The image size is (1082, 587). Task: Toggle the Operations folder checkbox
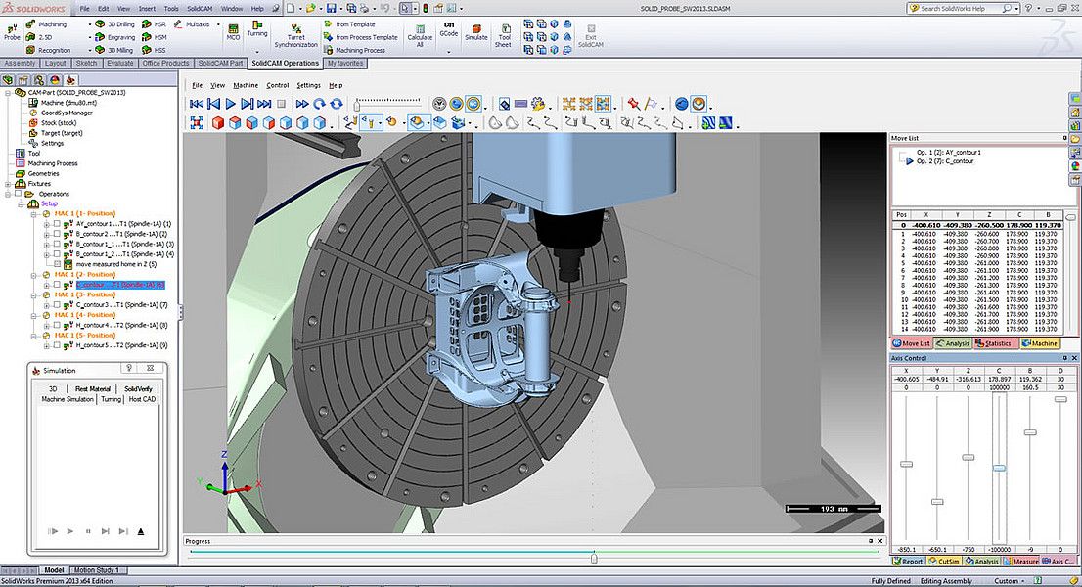coord(18,194)
